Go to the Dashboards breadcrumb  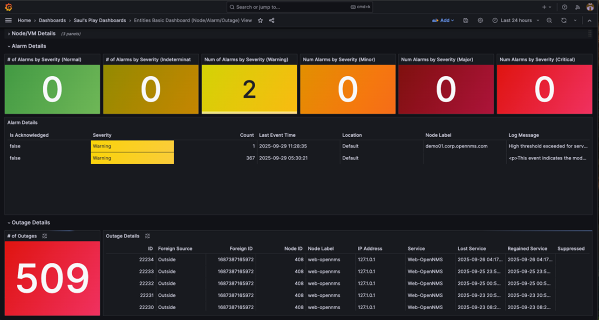[52, 20]
